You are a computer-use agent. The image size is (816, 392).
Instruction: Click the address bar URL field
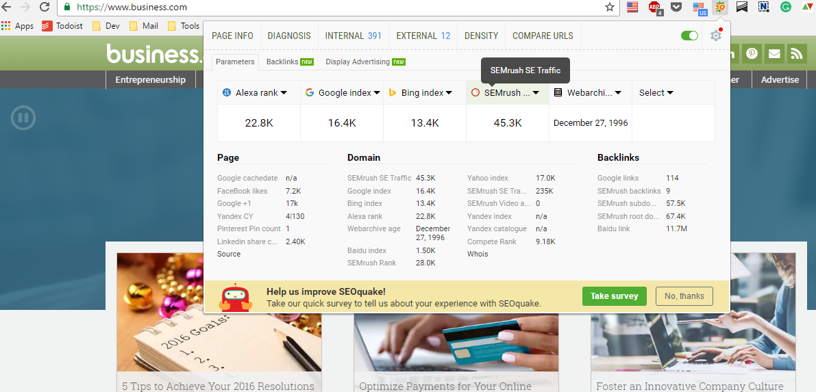333,8
